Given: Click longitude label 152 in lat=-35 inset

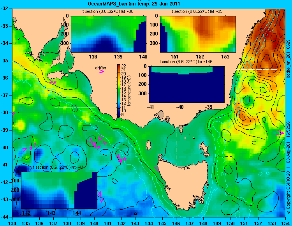Looking at the screenshot, I should click(x=200, y=56).
